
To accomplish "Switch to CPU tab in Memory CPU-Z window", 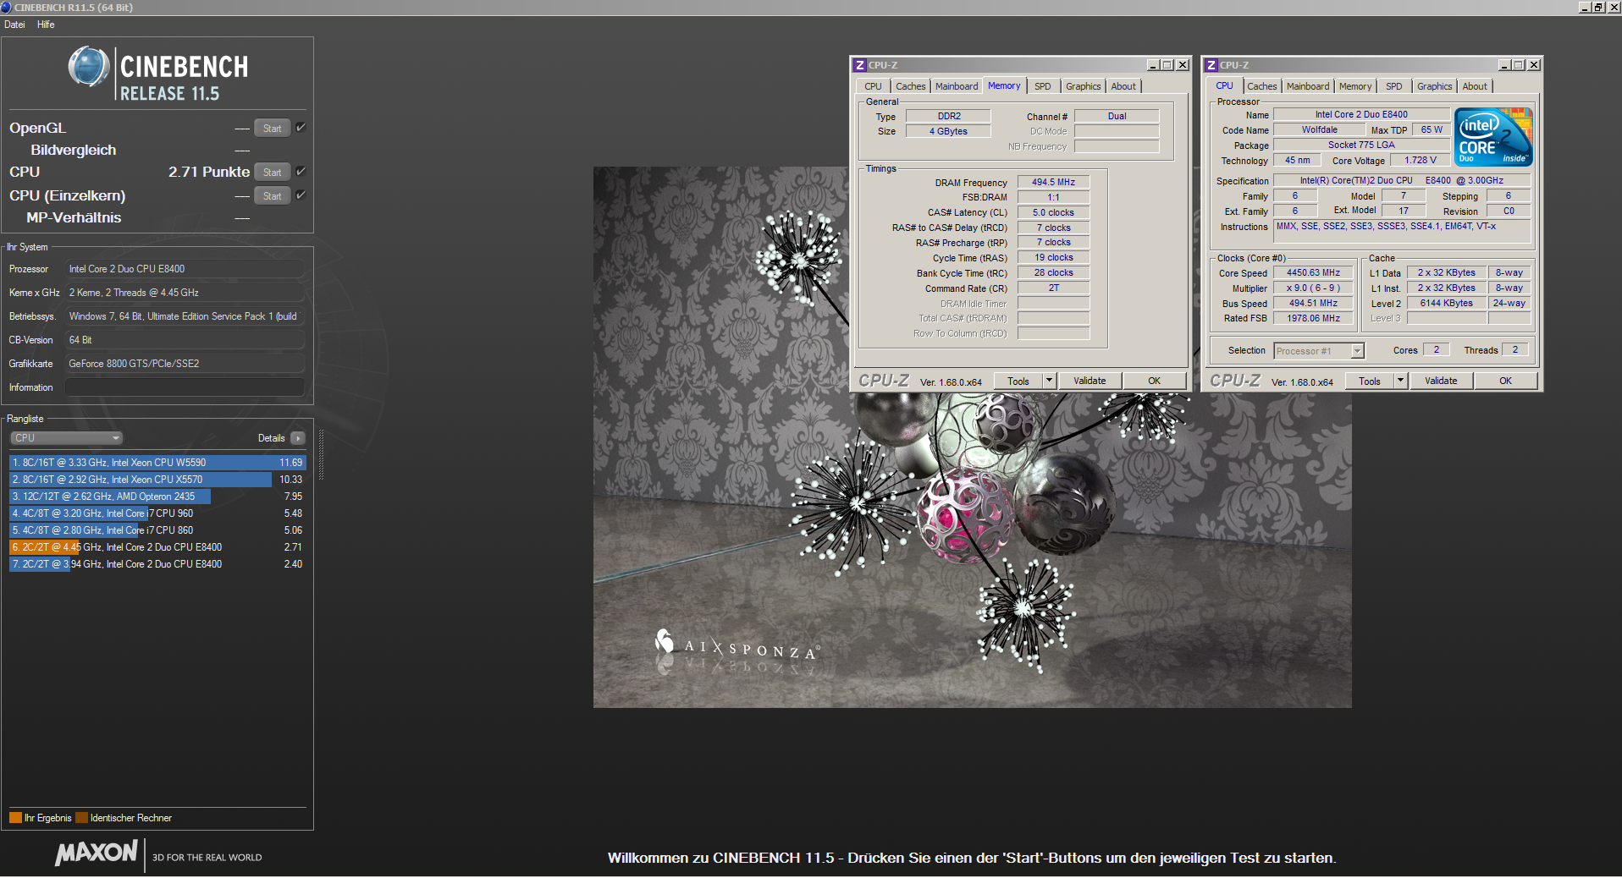I will point(873,86).
